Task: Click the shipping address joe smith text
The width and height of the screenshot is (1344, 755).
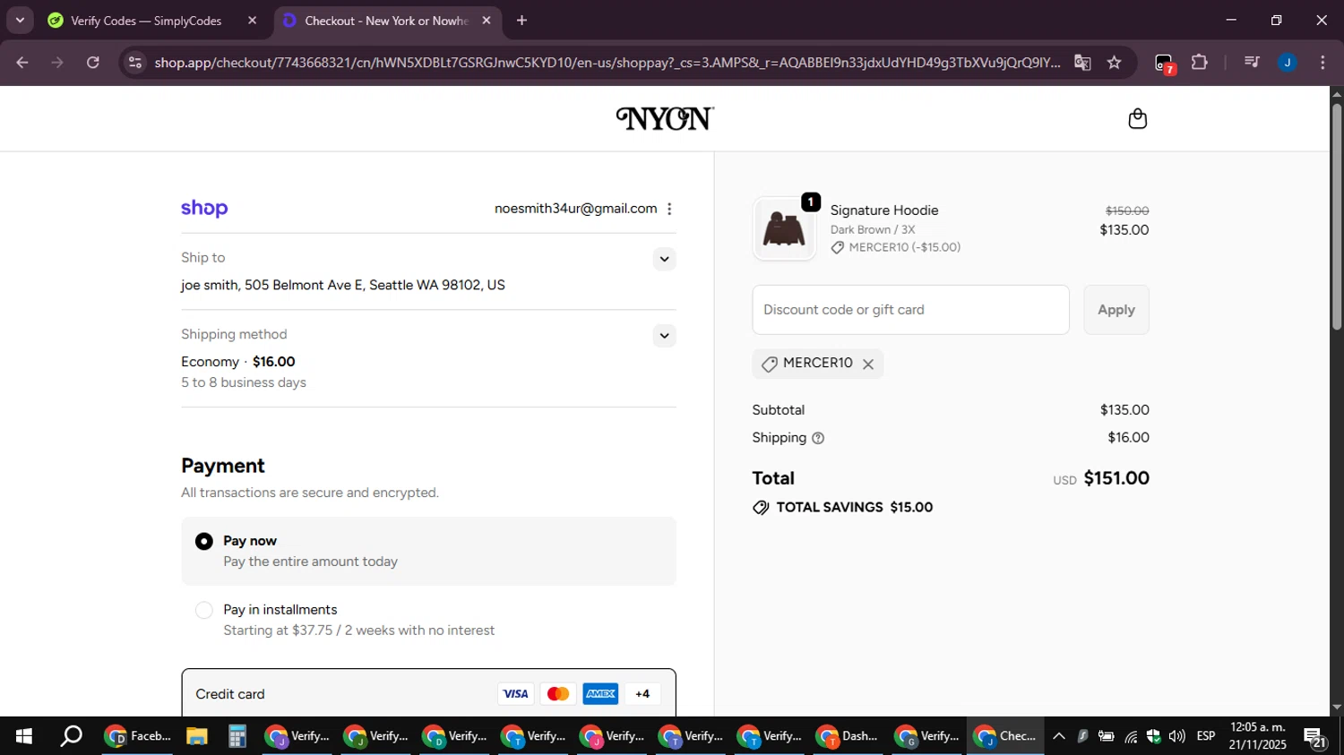Action: click(x=343, y=286)
